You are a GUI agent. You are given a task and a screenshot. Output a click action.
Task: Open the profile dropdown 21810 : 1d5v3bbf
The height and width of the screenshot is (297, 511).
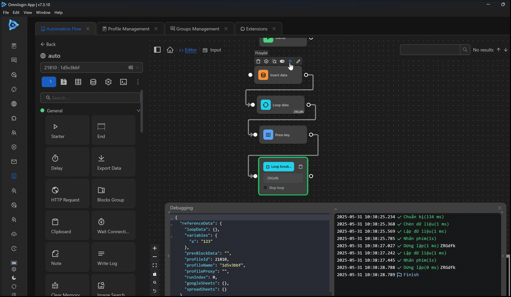point(91,67)
